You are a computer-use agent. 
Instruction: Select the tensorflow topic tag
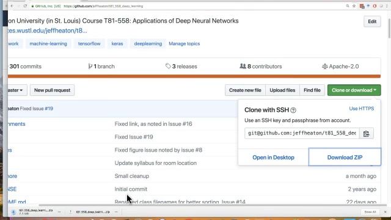point(89,43)
